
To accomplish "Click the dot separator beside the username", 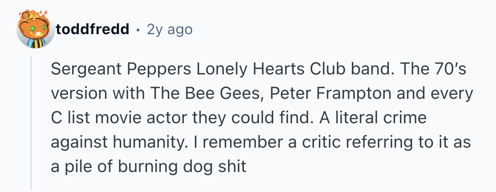I will click(138, 29).
